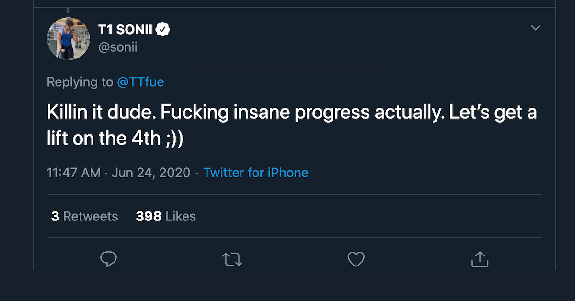The image size is (575, 301).
Task: View the 398 Likes list
Action: pyautogui.click(x=165, y=216)
